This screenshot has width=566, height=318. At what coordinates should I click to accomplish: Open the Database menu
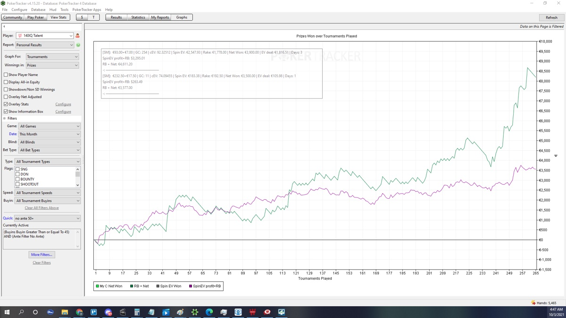[38, 9]
